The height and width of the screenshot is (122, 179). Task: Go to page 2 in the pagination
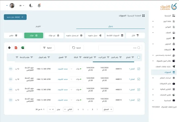(92, 109)
